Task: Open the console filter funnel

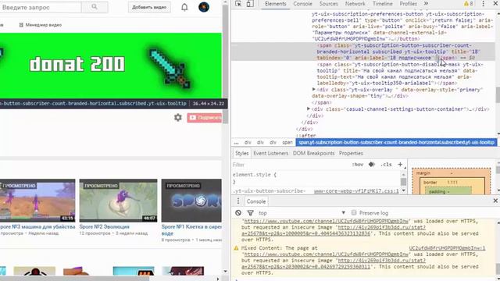Action: coord(250,212)
